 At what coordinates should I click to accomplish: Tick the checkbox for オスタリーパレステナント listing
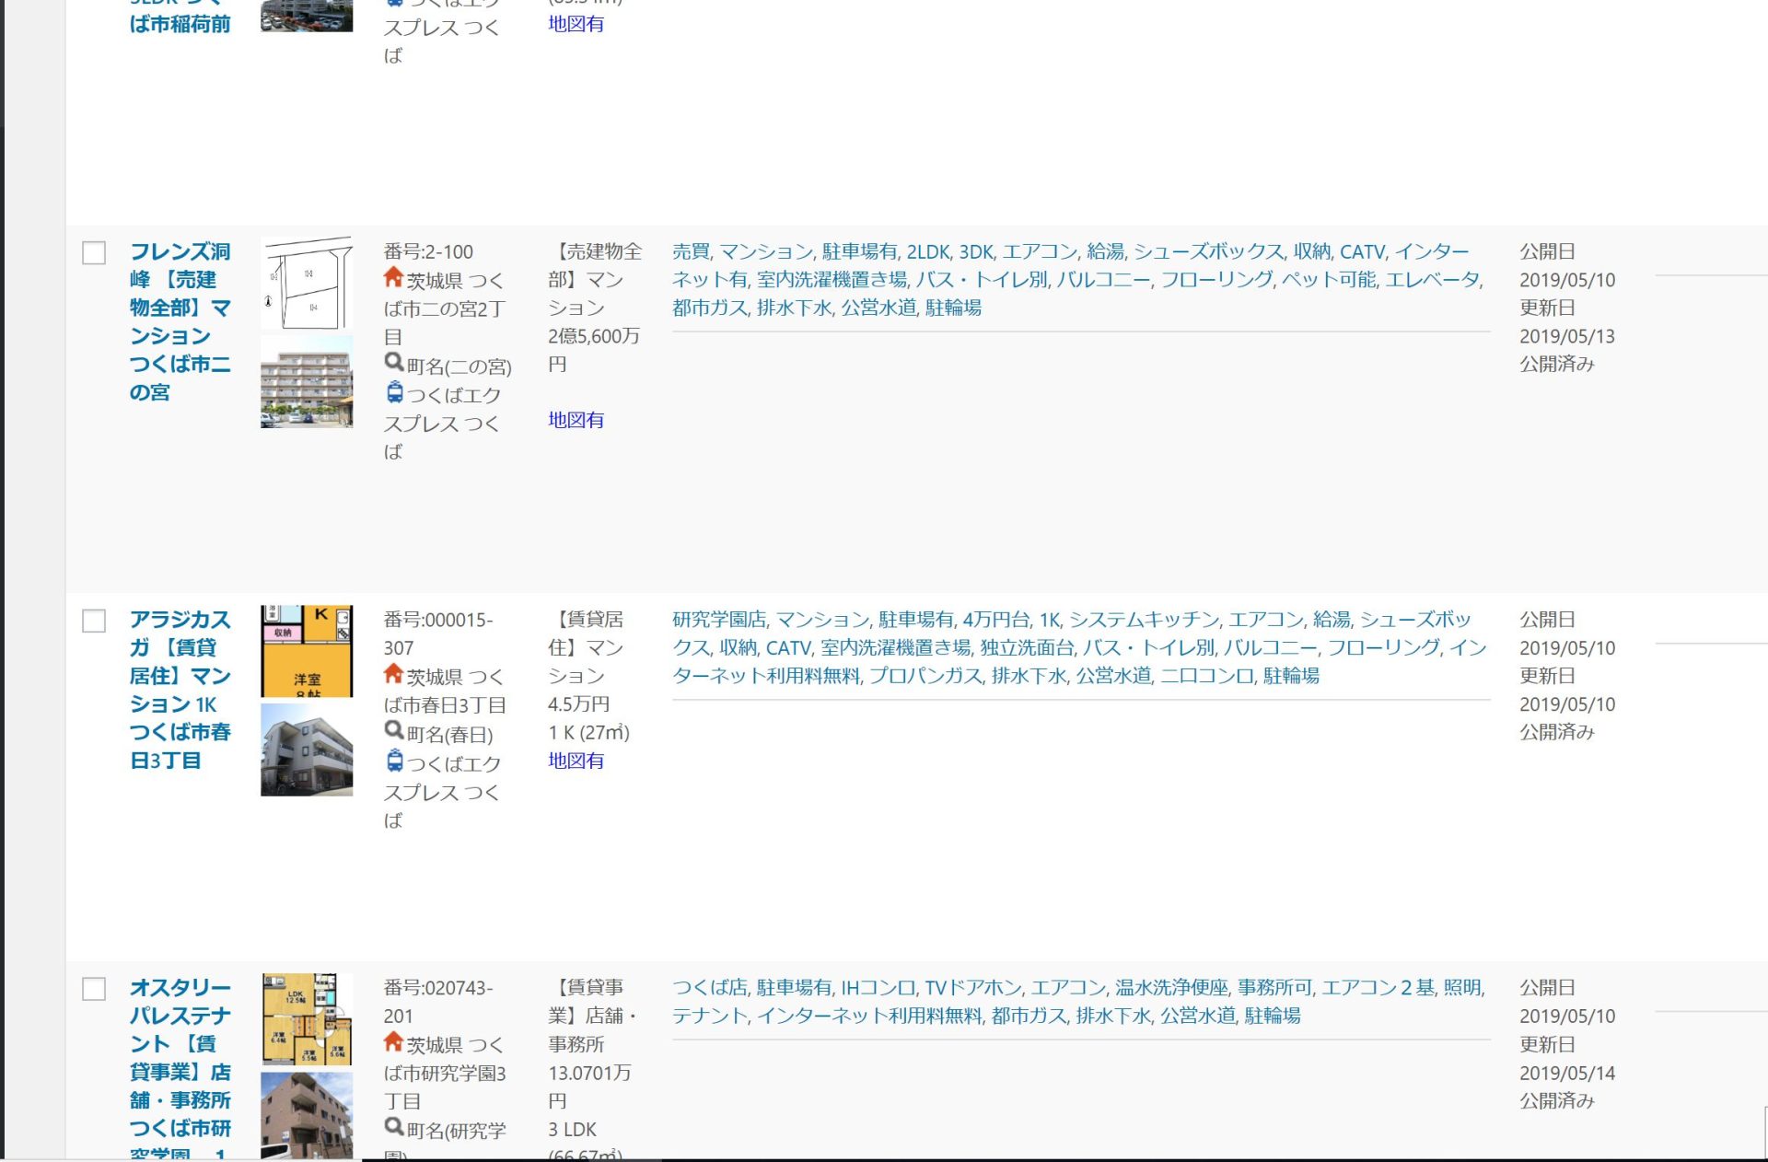tap(94, 989)
